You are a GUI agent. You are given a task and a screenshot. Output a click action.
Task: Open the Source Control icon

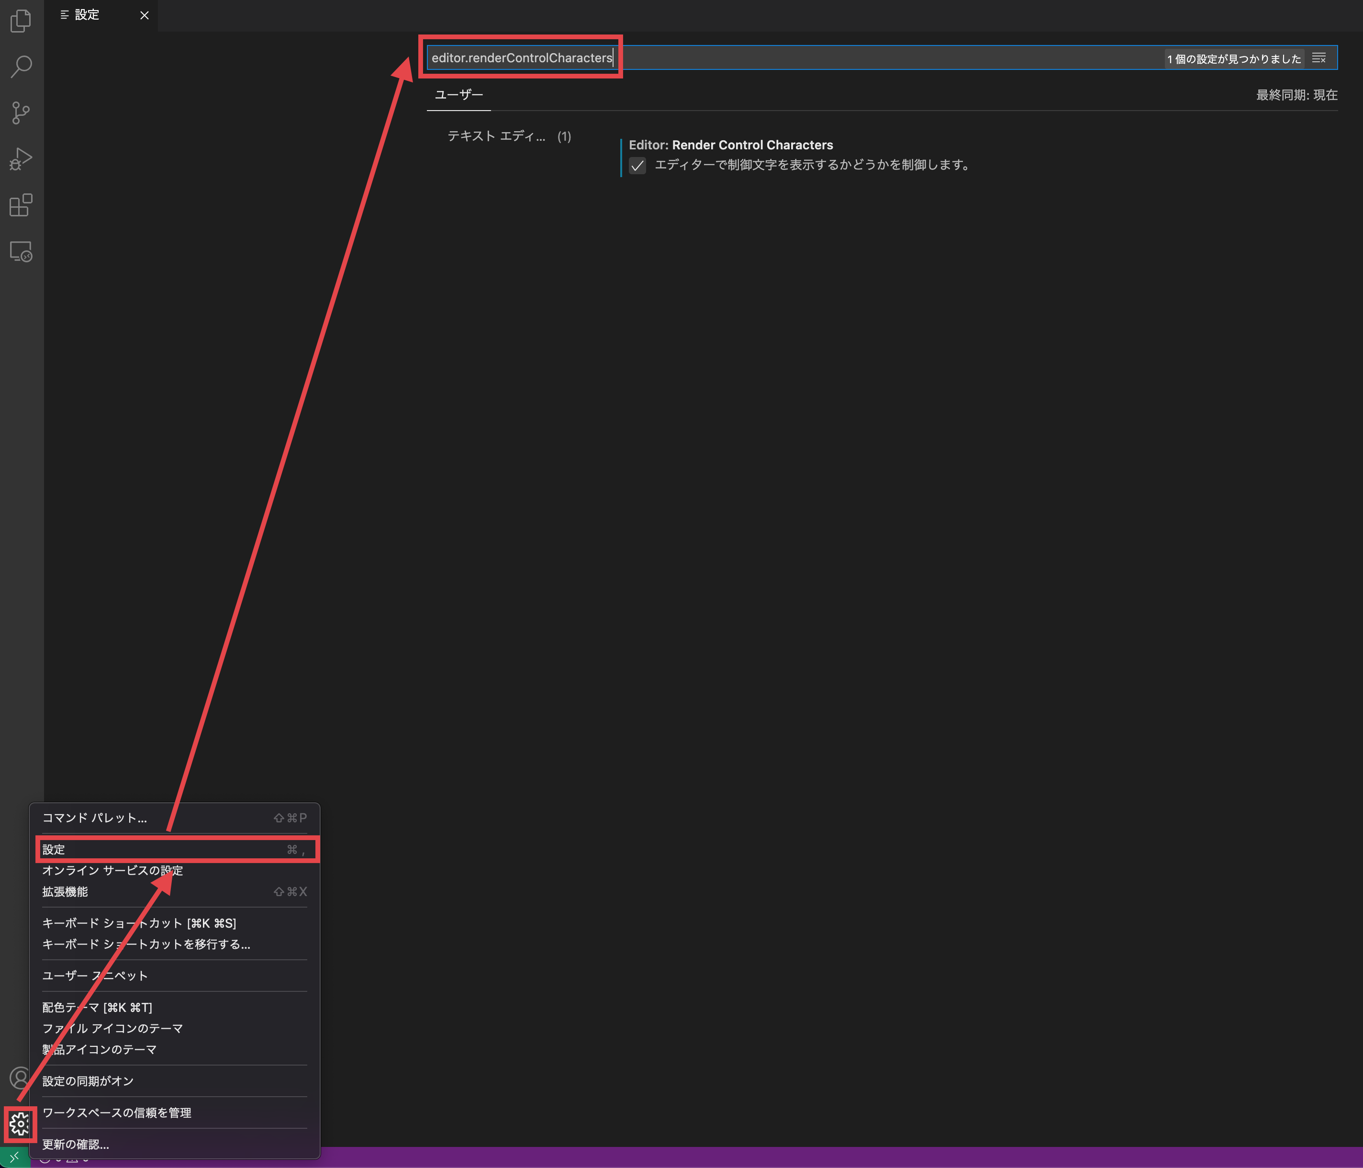(21, 112)
